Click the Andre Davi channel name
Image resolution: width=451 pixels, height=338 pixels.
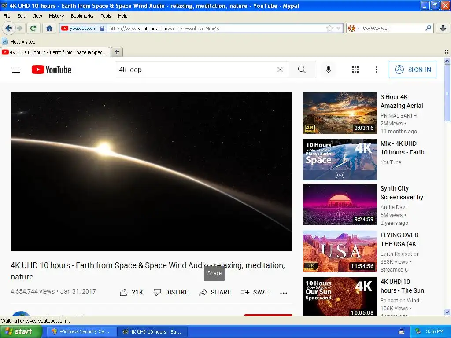click(393, 207)
